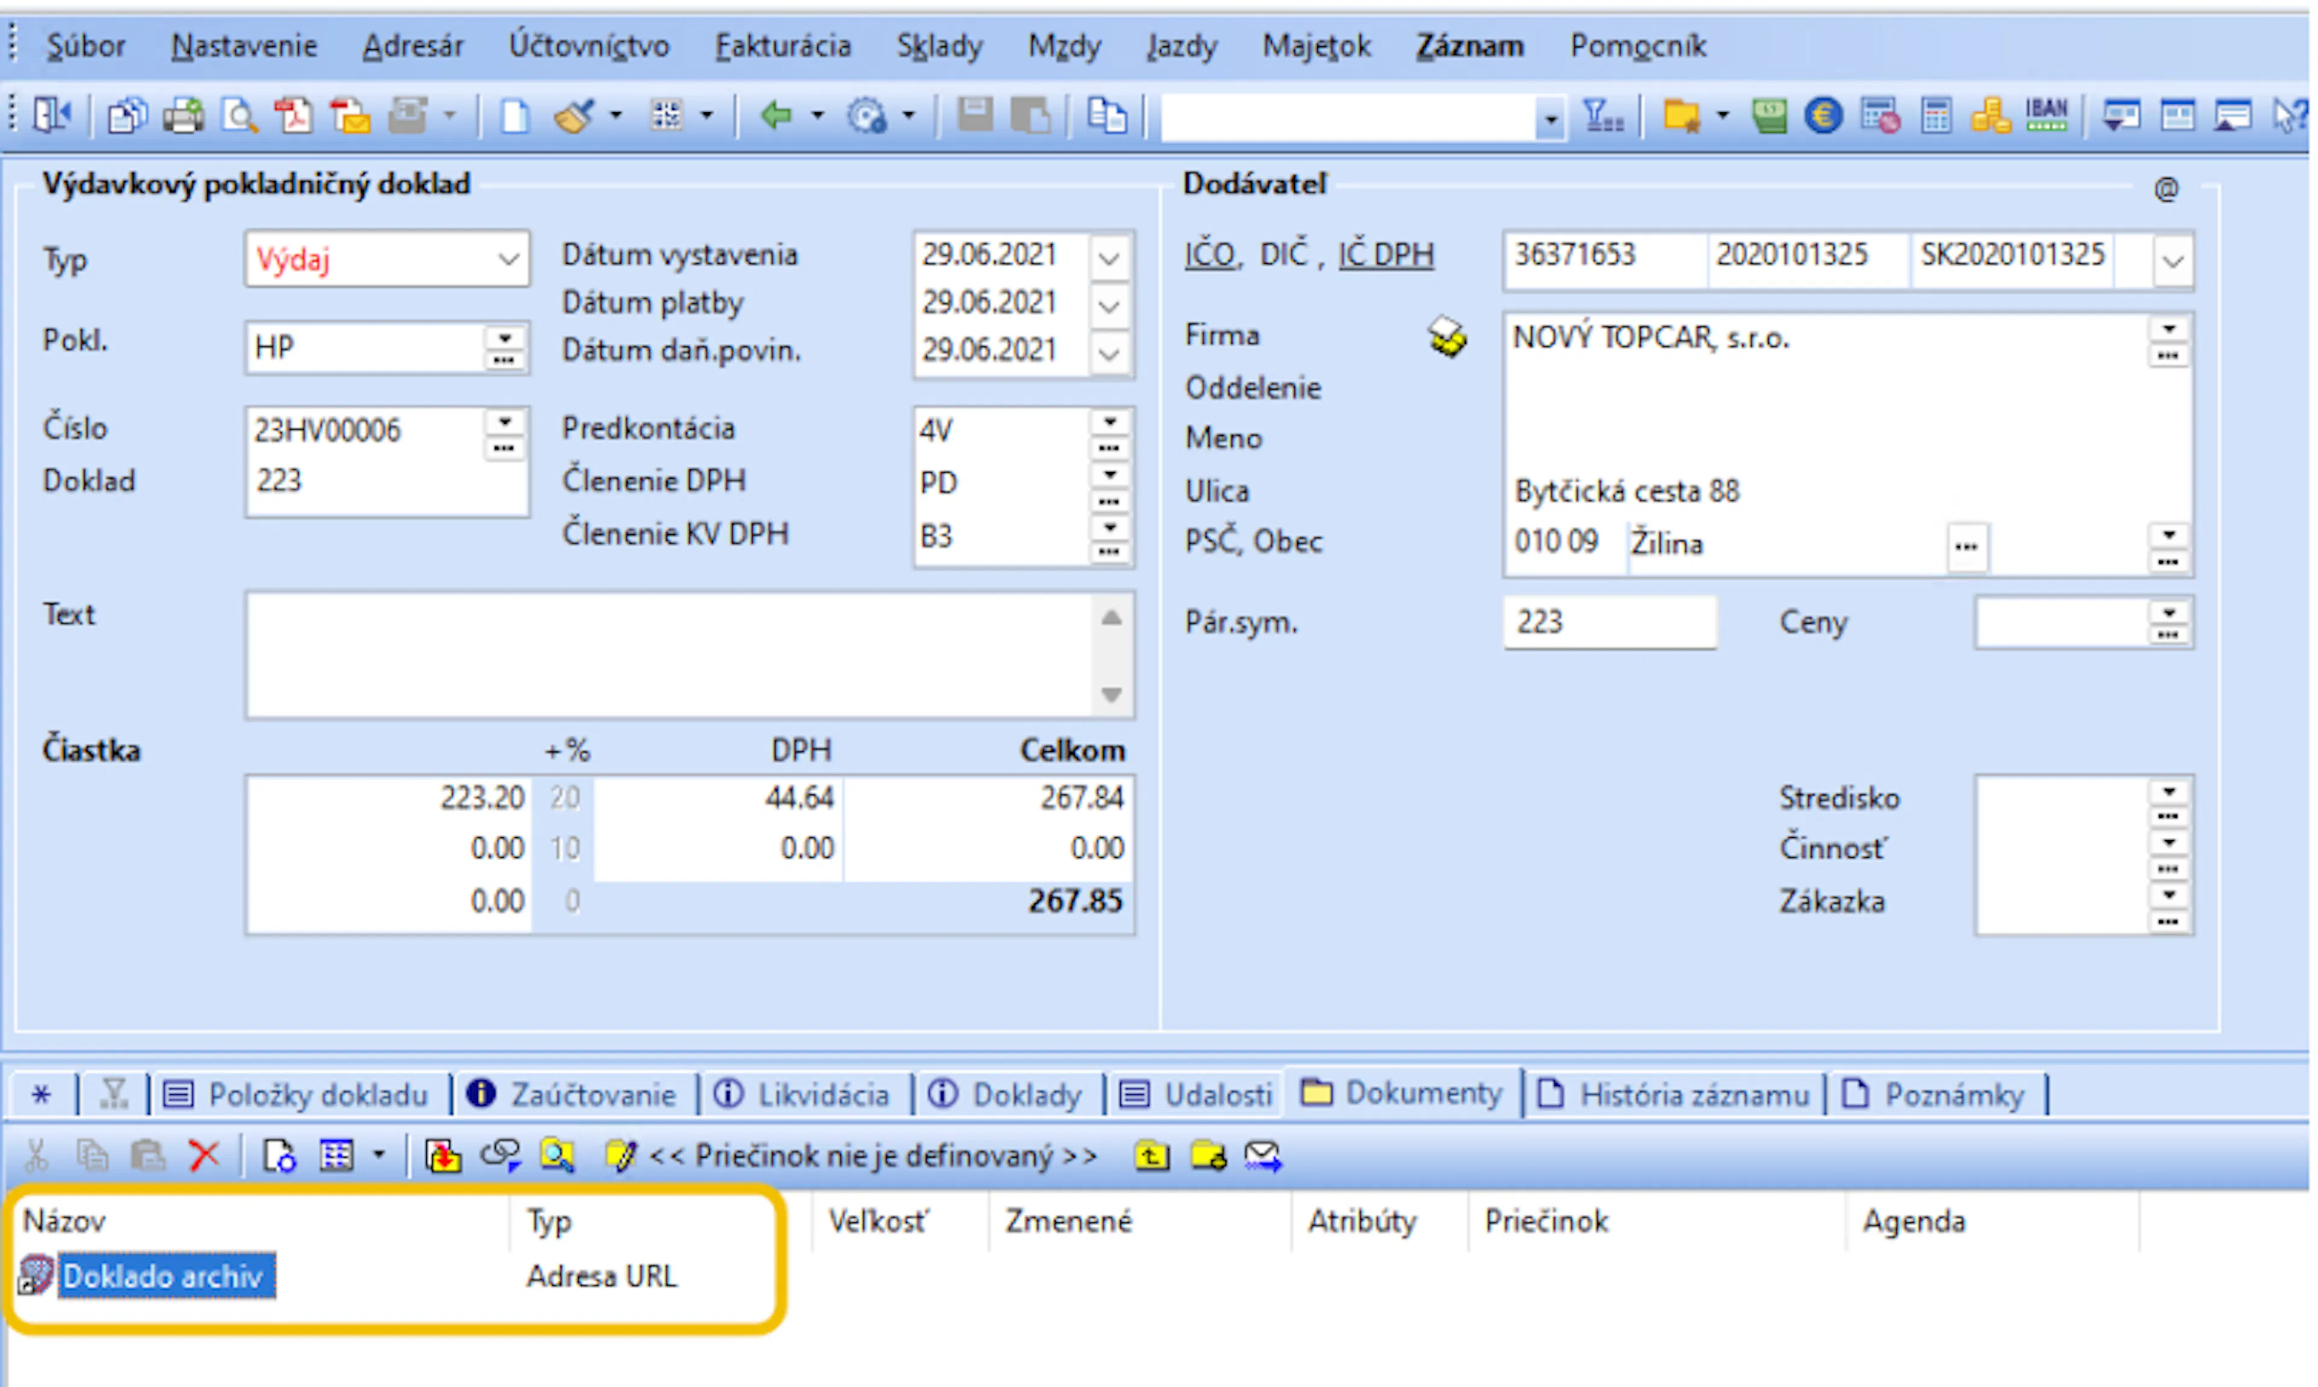Click the filter funnel icon in the main toolbar
The image size is (2318, 1387).
[x=1602, y=117]
